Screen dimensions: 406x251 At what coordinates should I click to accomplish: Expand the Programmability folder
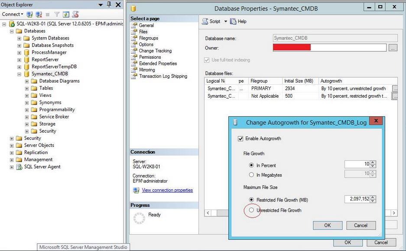[x=27, y=110]
